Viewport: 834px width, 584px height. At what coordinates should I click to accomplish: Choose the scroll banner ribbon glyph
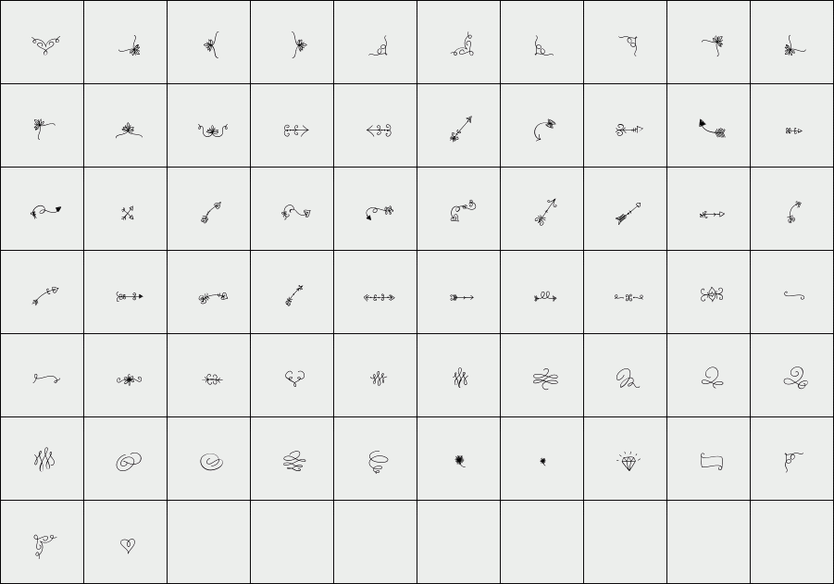(x=712, y=461)
